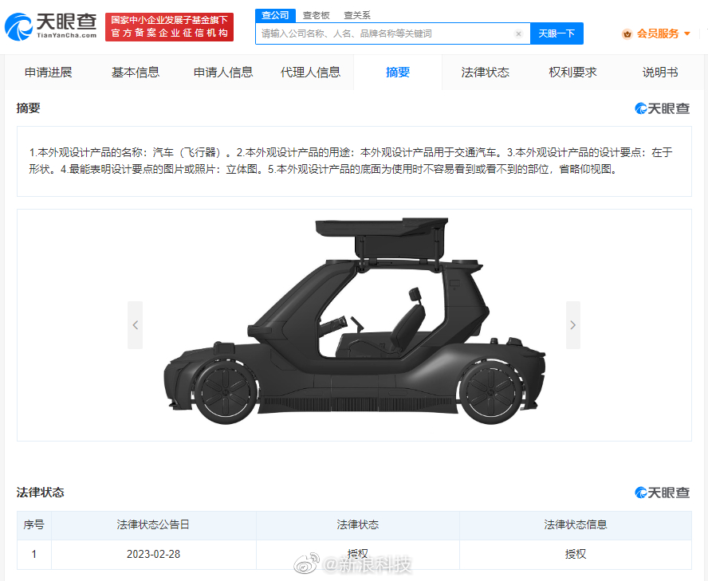
Task: Click the TianYanCha logo
Action: click(50, 26)
